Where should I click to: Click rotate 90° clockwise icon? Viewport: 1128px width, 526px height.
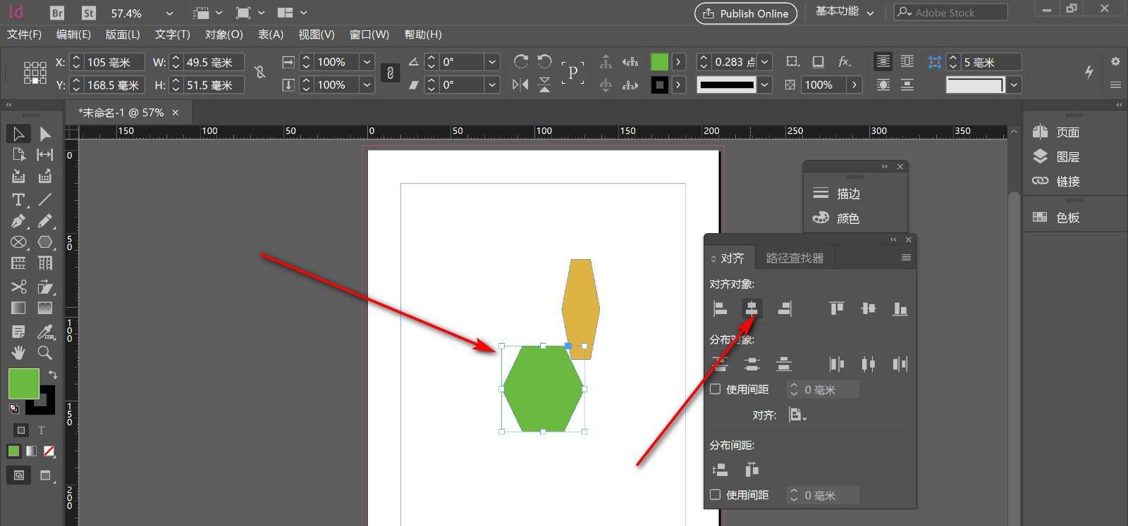pos(521,62)
